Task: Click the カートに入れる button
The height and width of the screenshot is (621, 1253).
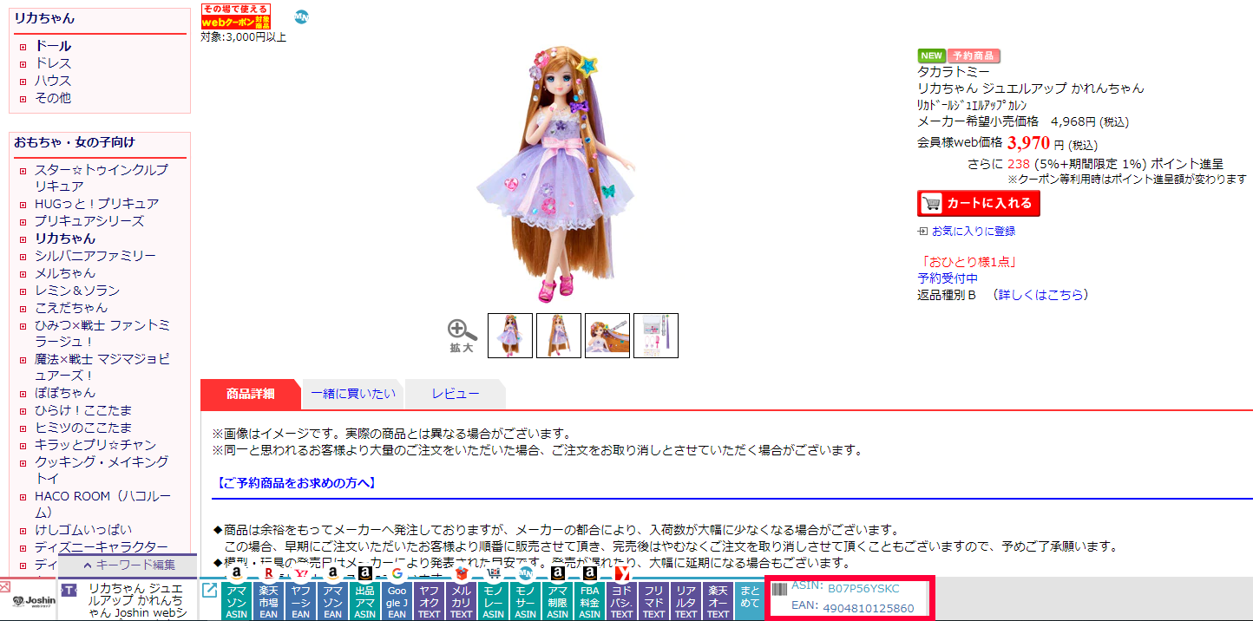Action: tap(978, 204)
